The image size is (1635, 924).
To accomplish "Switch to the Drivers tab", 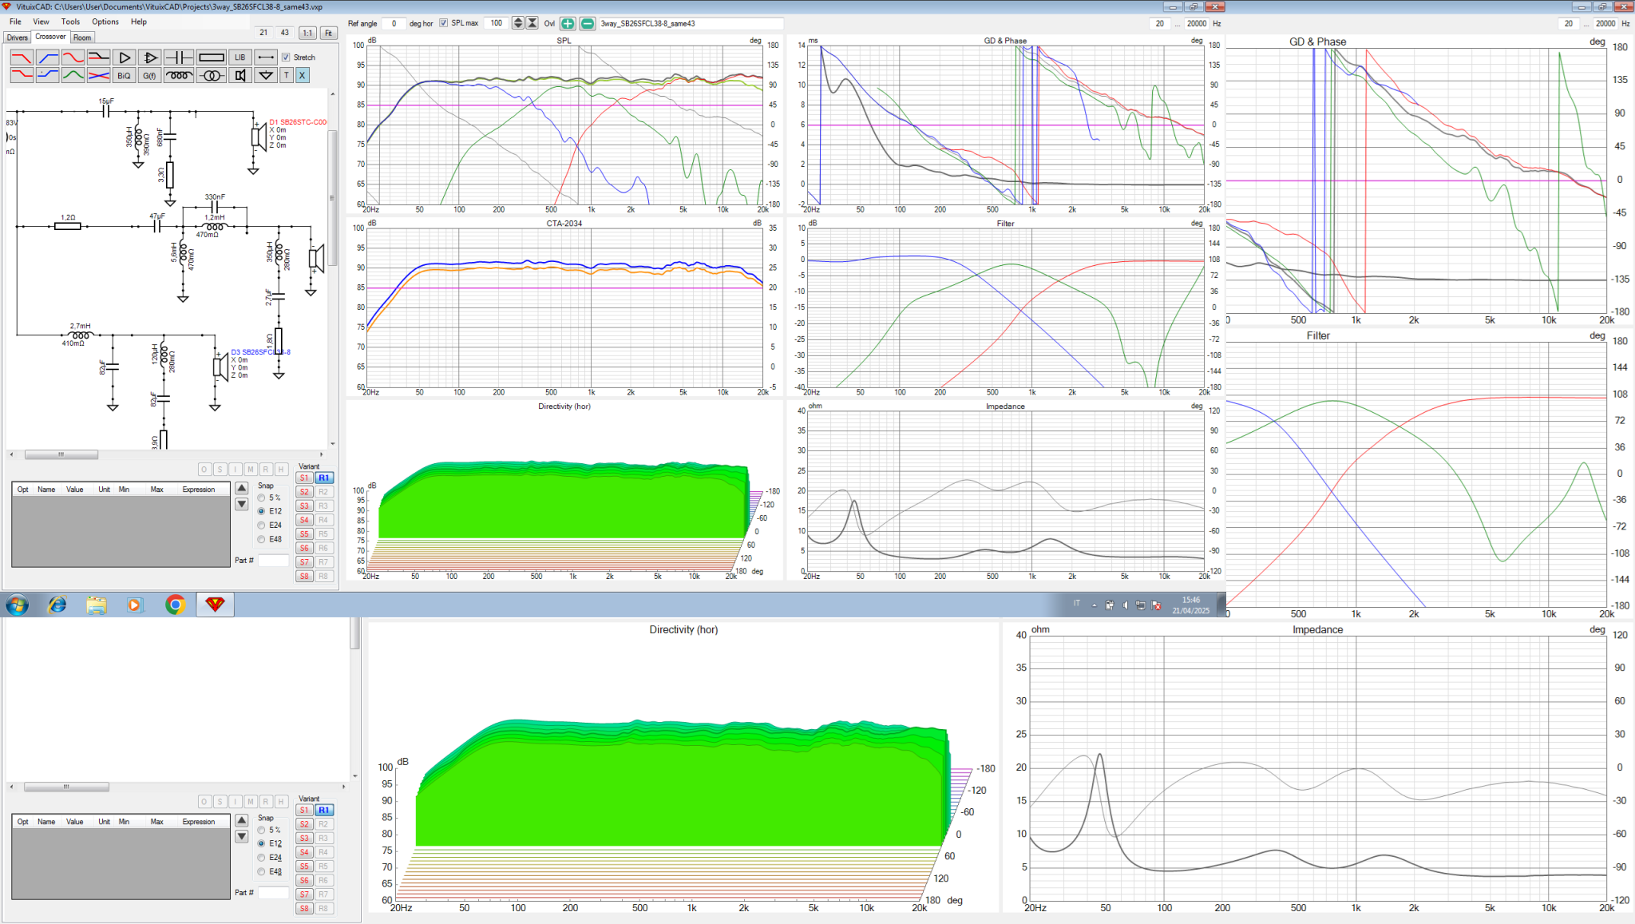I will point(17,38).
